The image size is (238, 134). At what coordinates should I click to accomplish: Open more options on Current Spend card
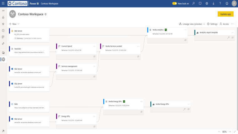[94, 46]
